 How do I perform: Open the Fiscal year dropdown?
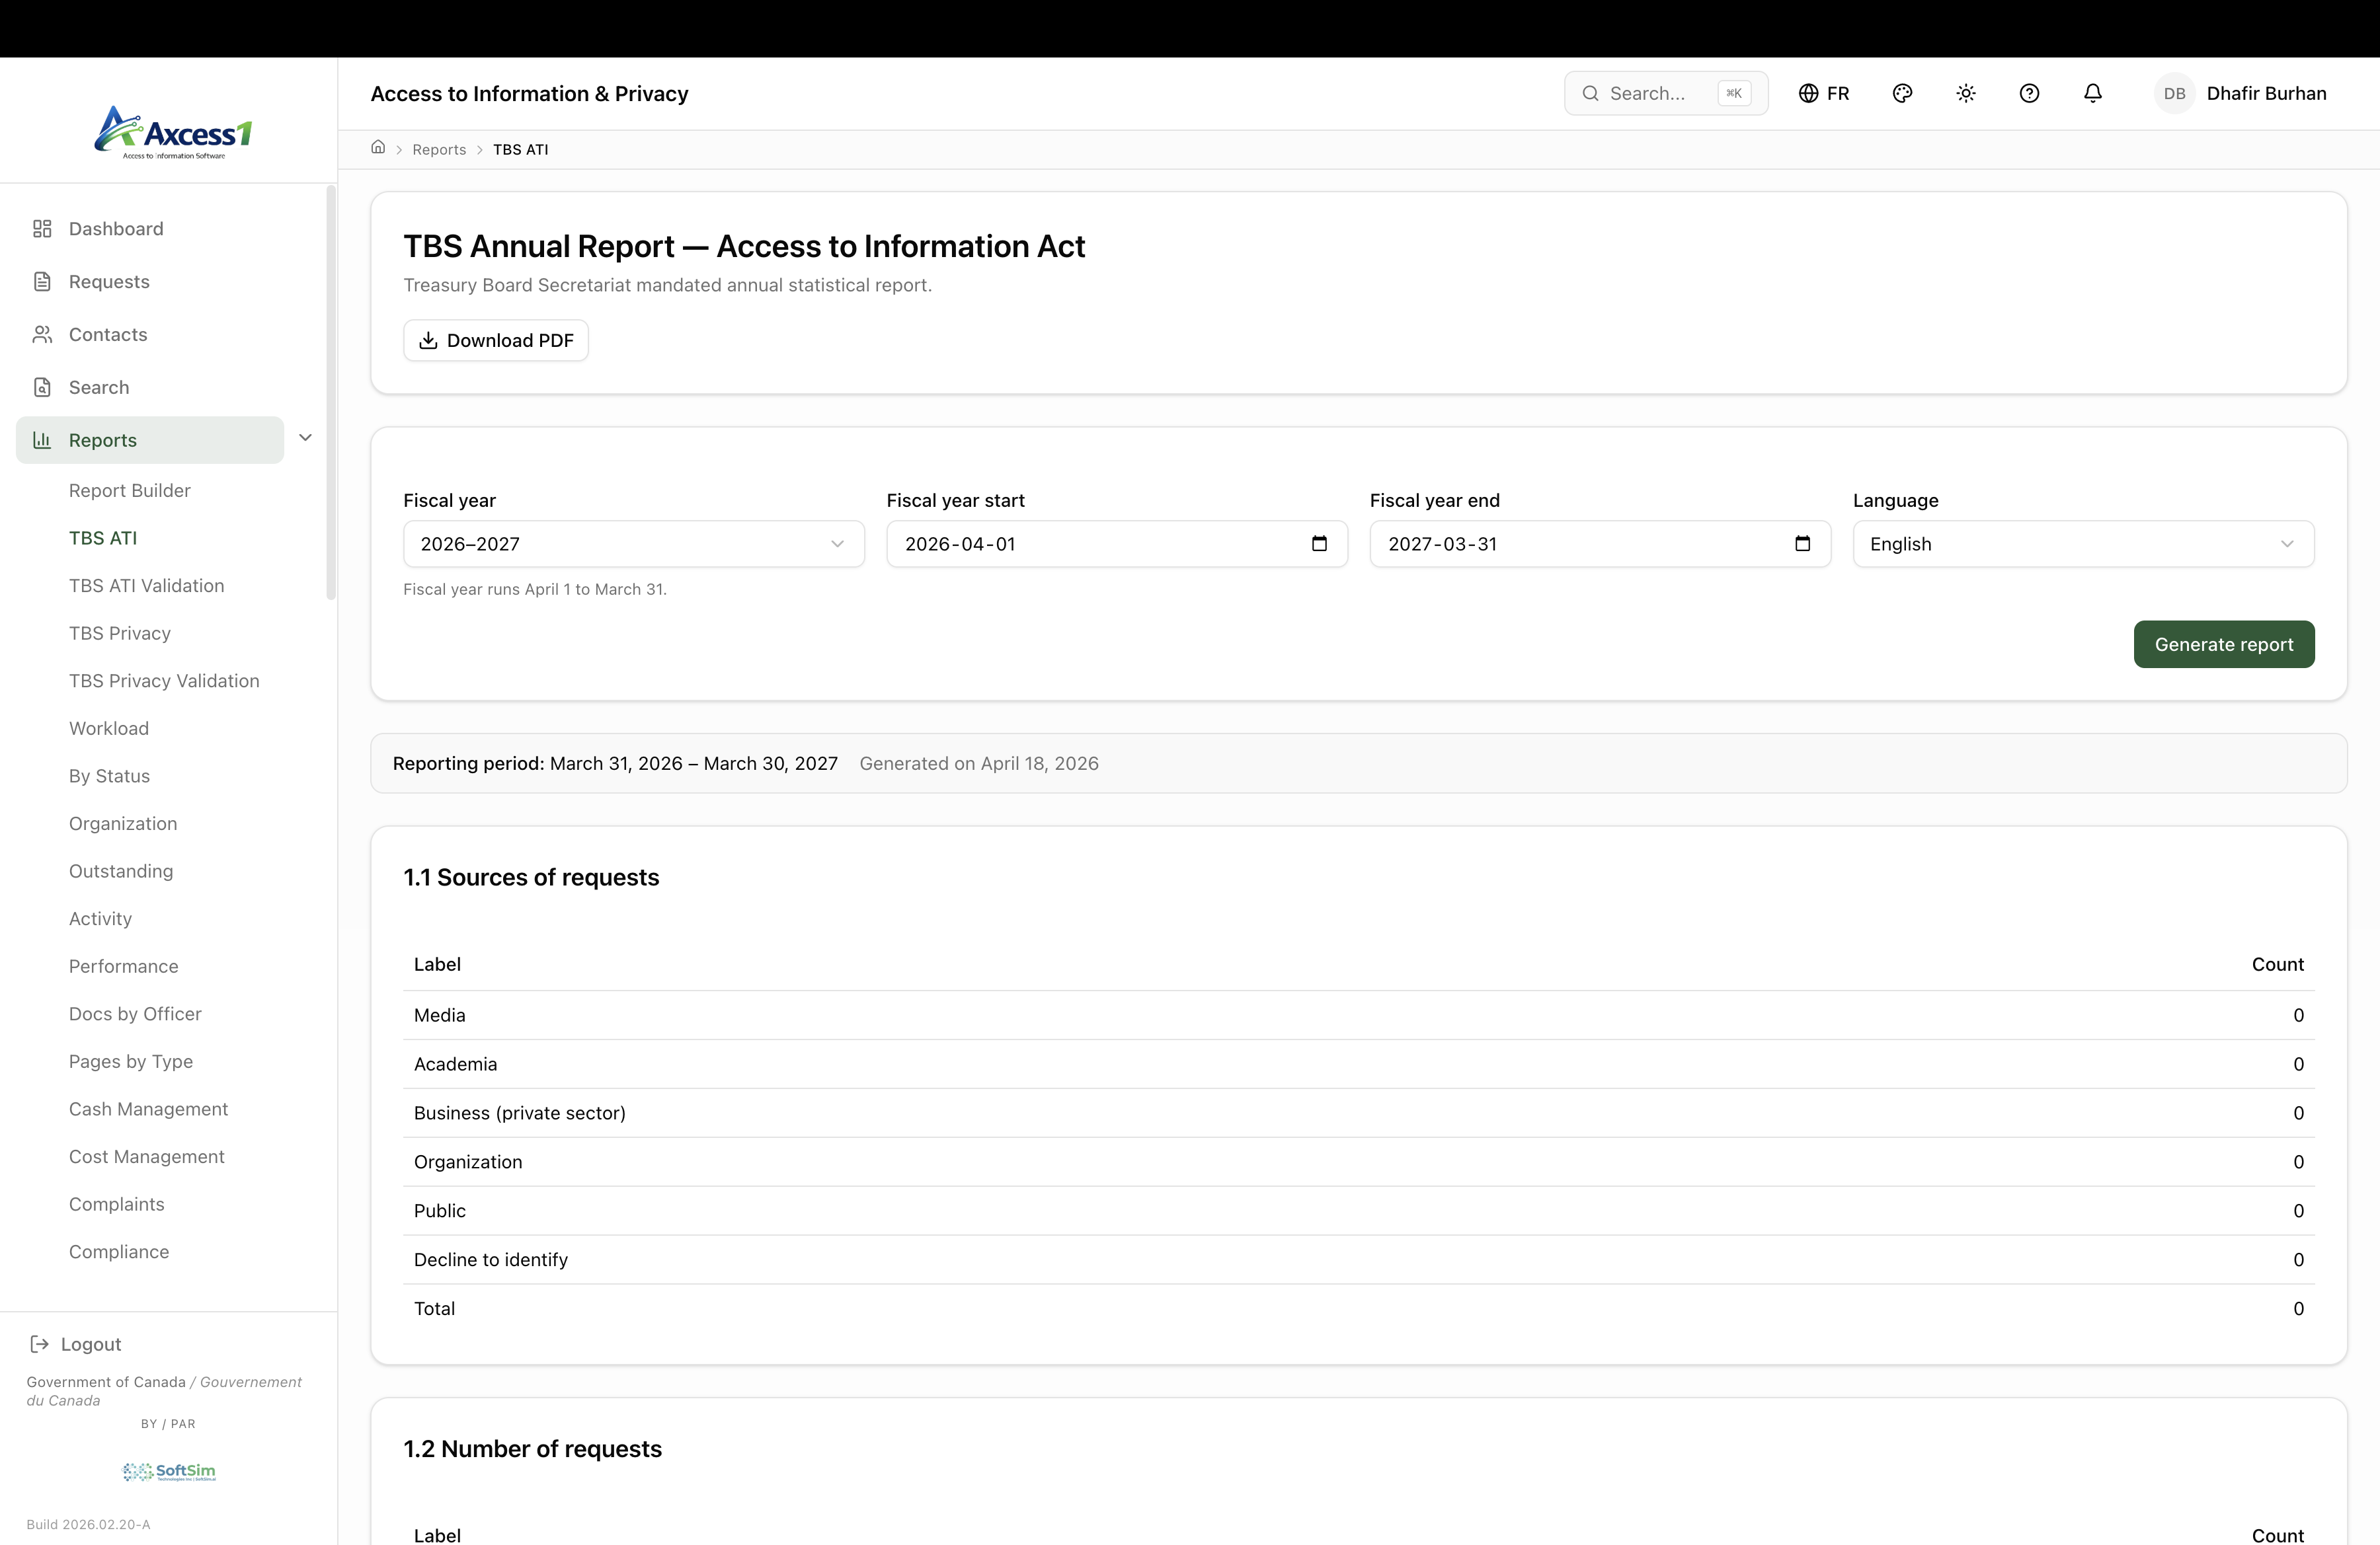(x=633, y=544)
